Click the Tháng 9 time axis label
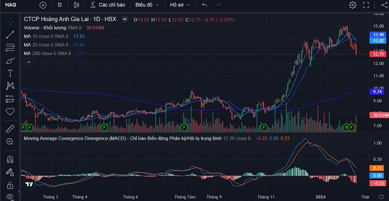 point(214,197)
